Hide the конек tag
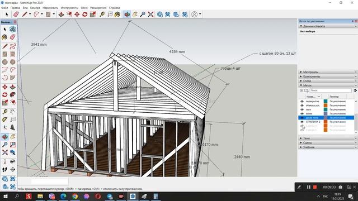 pos(302,113)
